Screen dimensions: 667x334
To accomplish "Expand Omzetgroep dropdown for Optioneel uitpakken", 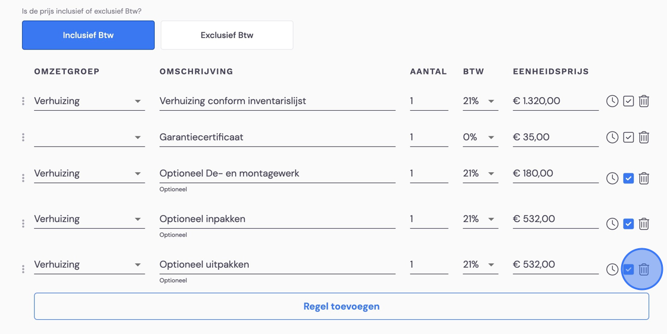I will pos(89,265).
